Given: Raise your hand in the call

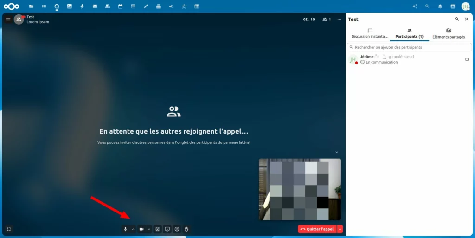Looking at the screenshot, I should 186,229.
